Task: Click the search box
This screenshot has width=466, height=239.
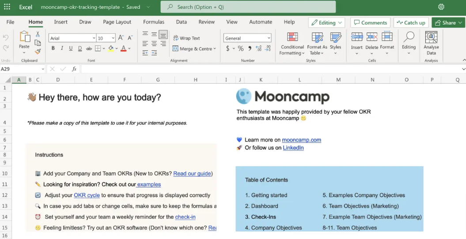Action: point(248,7)
